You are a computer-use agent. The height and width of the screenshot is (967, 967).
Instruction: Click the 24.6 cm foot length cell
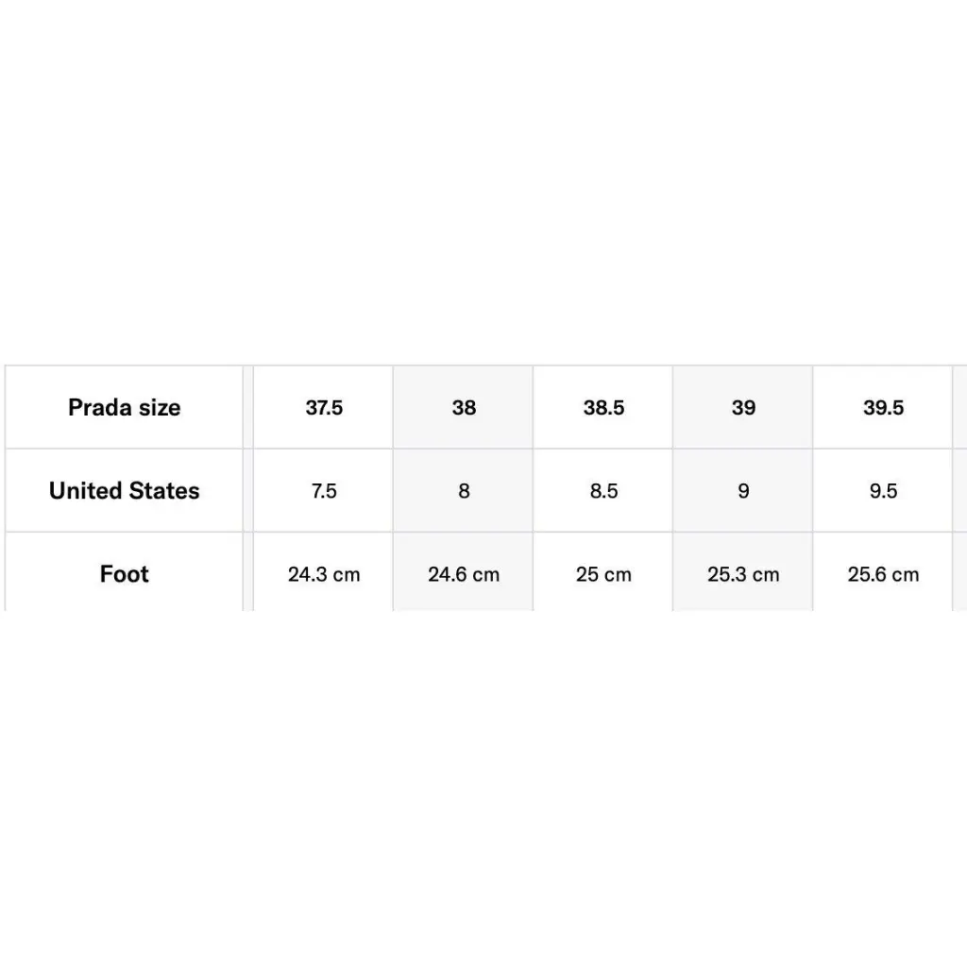point(464,574)
